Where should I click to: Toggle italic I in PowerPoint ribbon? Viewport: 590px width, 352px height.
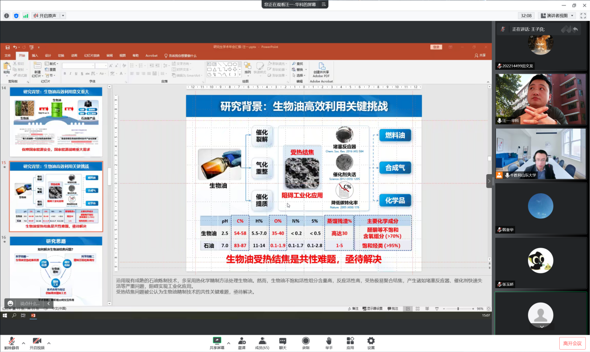point(70,74)
